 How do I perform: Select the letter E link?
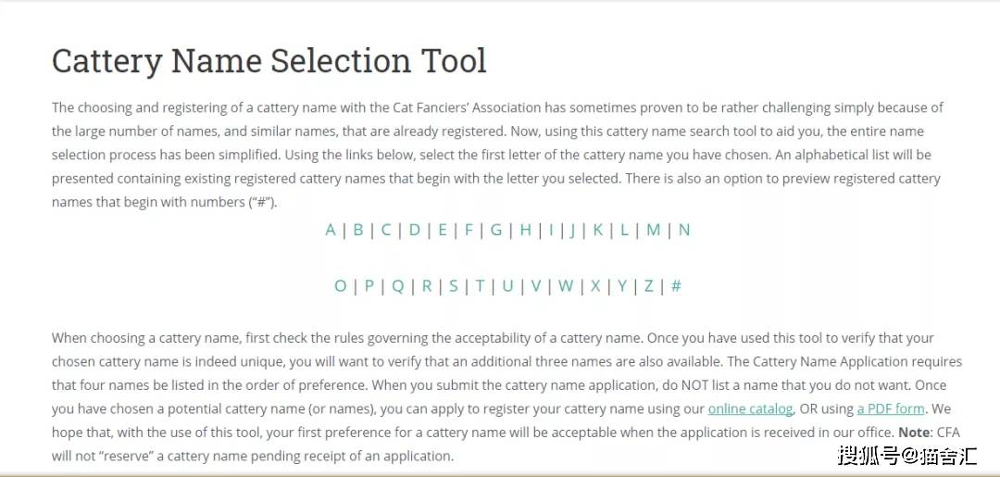coord(443,230)
